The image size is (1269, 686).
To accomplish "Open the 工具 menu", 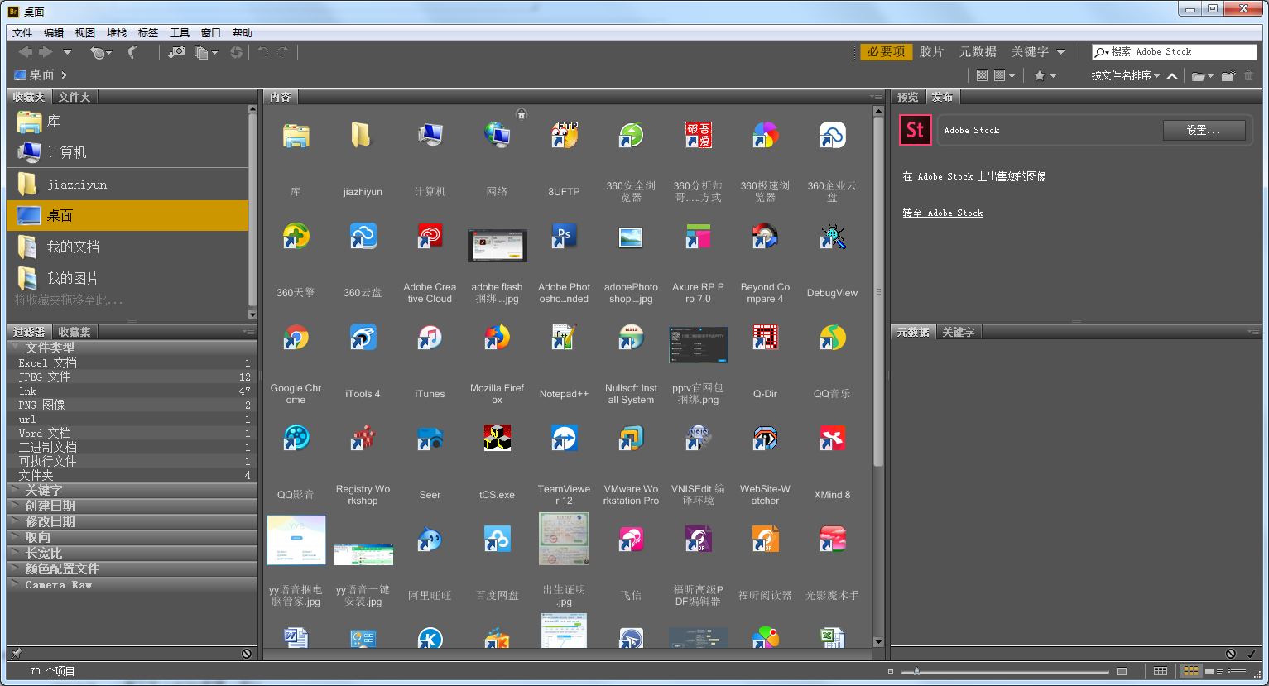I will (180, 33).
